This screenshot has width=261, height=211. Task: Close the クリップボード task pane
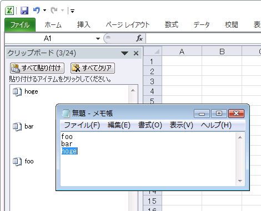(x=136, y=53)
